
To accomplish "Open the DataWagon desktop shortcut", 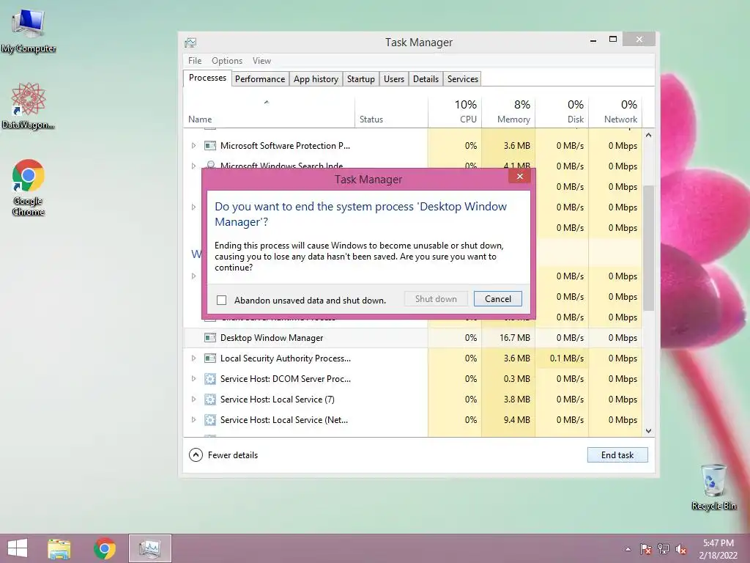I will pyautogui.click(x=29, y=106).
